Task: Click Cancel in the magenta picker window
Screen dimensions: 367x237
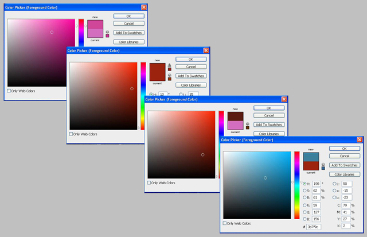Action: pyautogui.click(x=129, y=24)
